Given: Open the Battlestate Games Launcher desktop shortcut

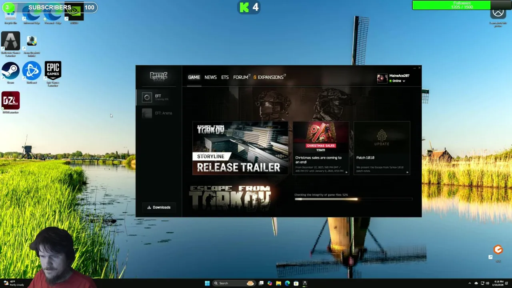Looking at the screenshot, I should (10, 44).
